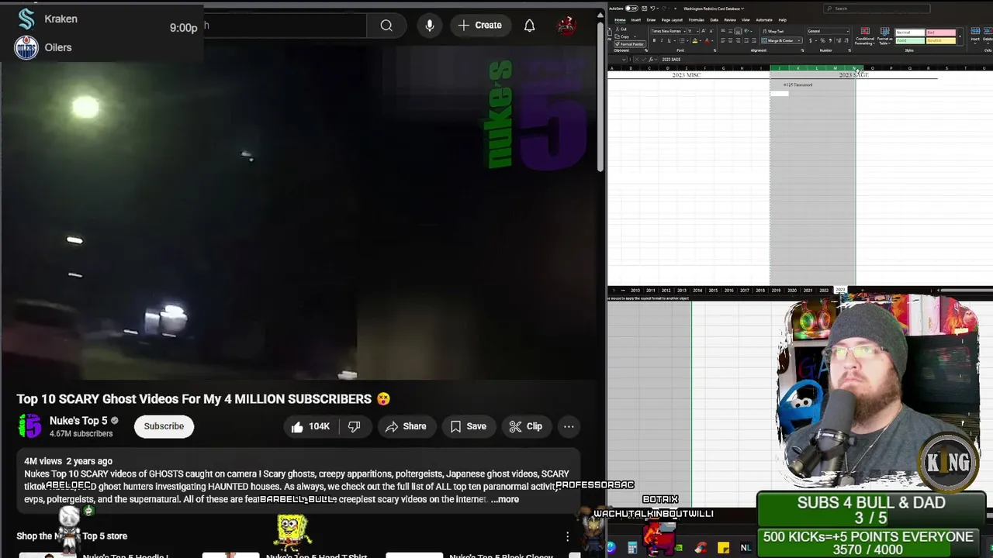993x558 pixels.
Task: Toggle Underline formatting in Excel
Action: [x=669, y=40]
